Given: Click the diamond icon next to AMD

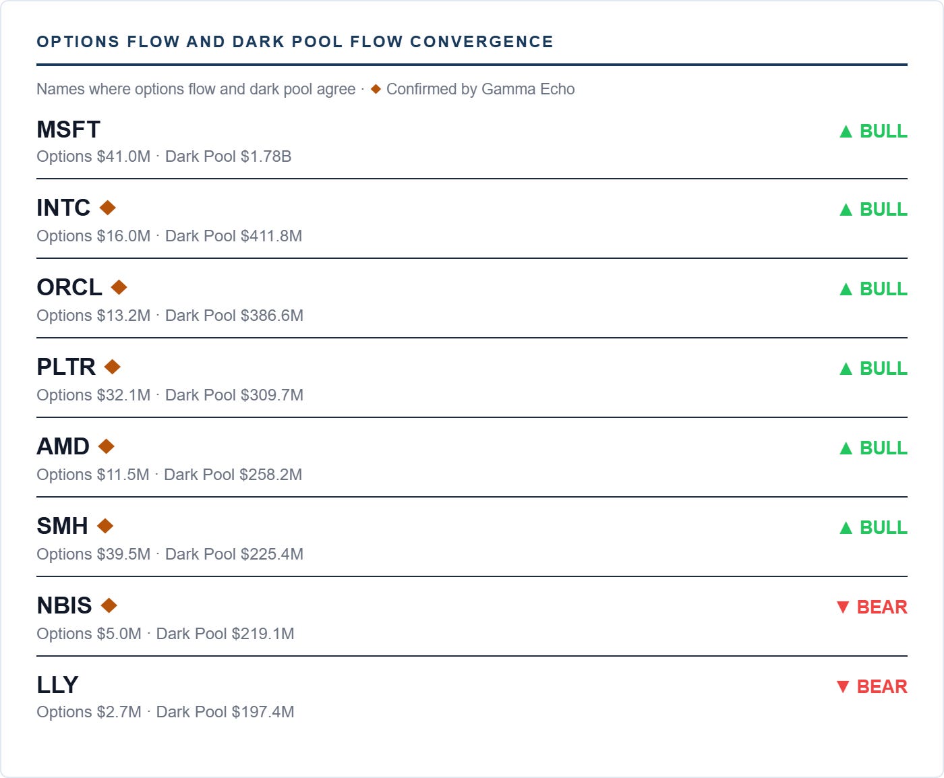Looking at the screenshot, I should point(107,446).
